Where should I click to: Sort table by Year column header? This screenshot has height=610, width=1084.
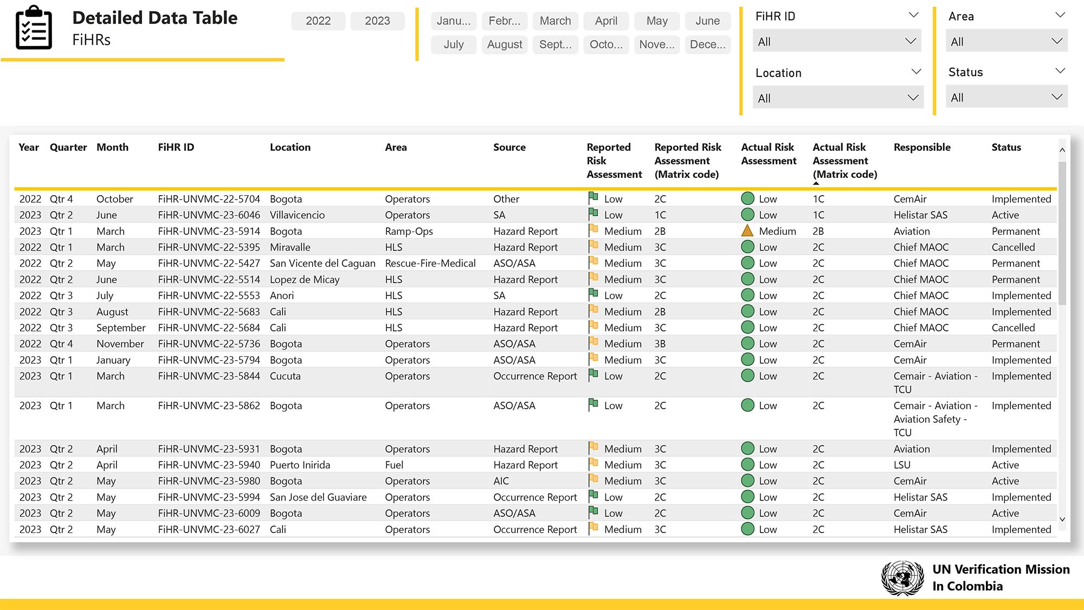click(x=29, y=147)
